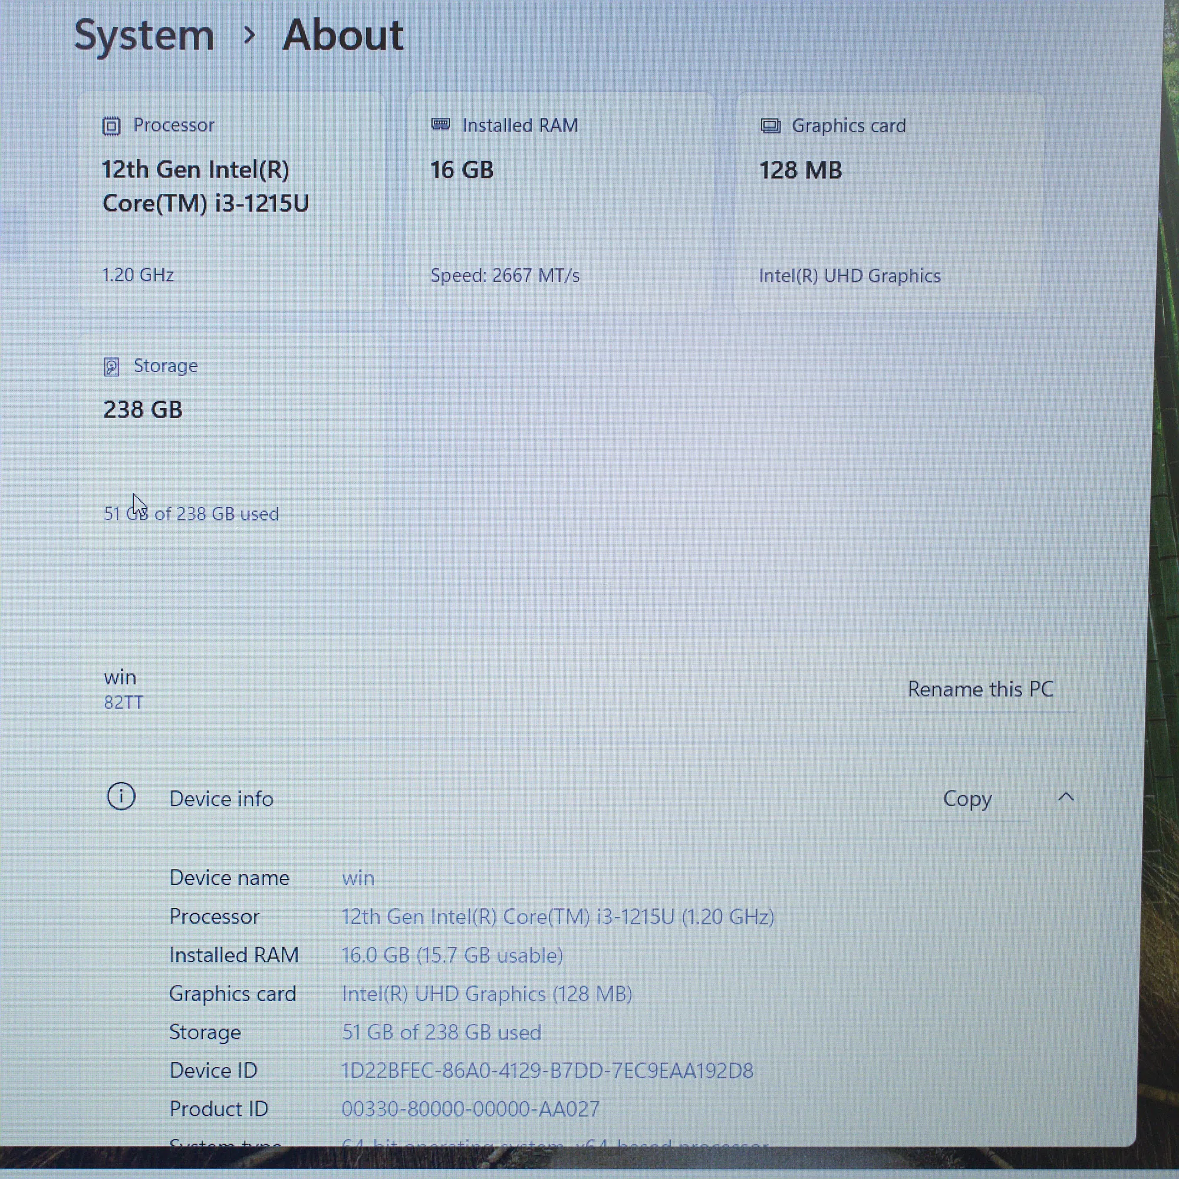
Task: Go back to System breadcrumb
Action: (x=144, y=35)
